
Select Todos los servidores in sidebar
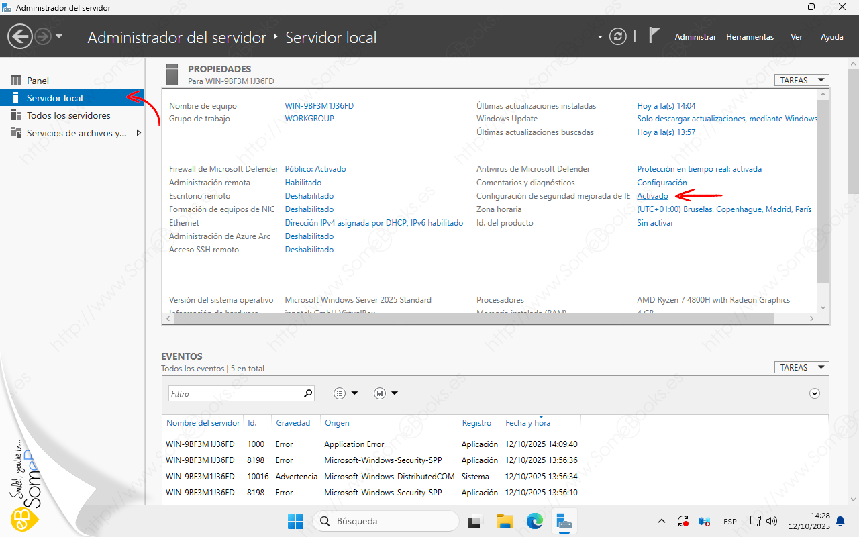[68, 115]
